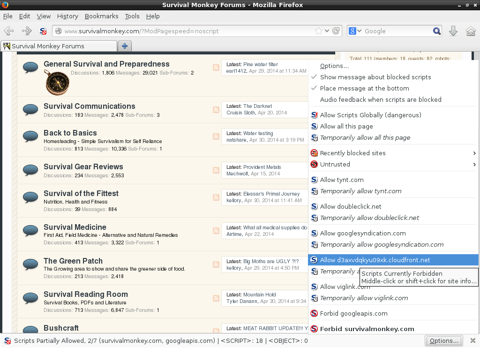This screenshot has height=348, width=480.
Task: Choose Forbid survivalmonkey.com
Action: click(393, 329)
